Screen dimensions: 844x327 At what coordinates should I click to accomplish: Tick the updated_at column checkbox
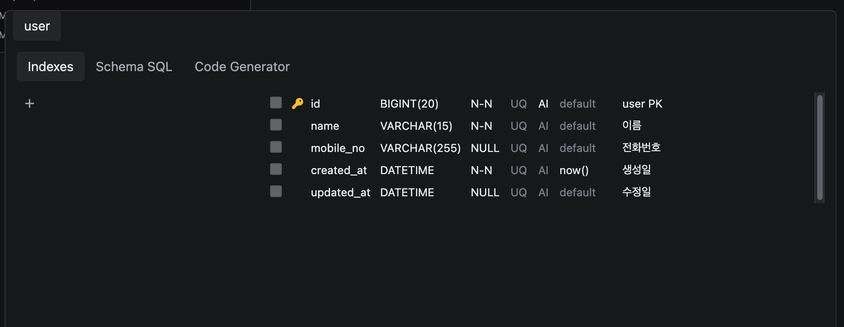click(276, 191)
